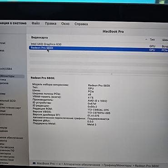Click VBIOS version 113-C97501U-005 value
The width and height of the screenshot is (168, 168).
(99, 113)
